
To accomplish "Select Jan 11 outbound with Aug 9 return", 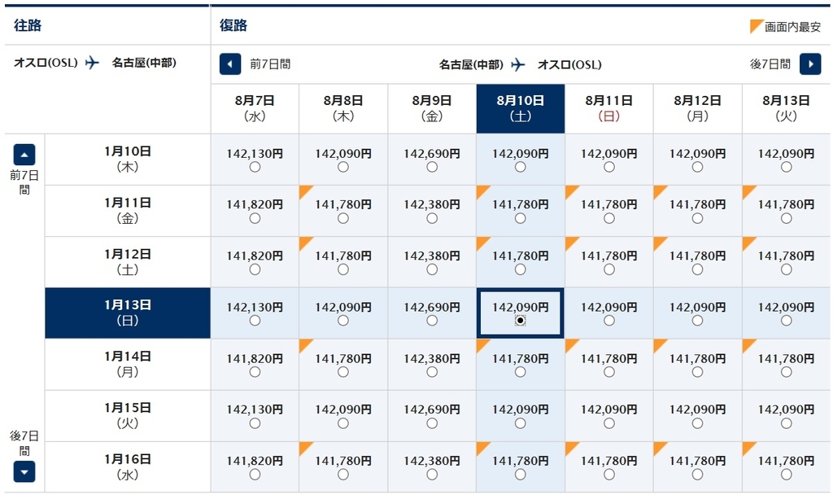I will point(432,218).
